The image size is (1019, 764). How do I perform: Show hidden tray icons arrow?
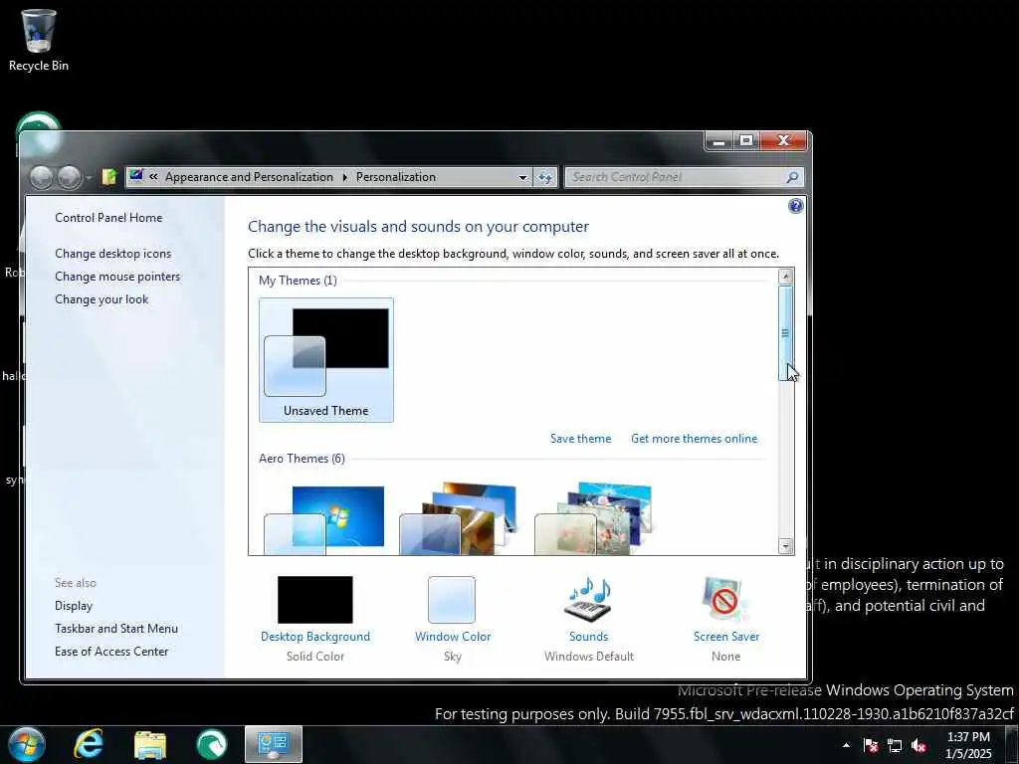846,745
